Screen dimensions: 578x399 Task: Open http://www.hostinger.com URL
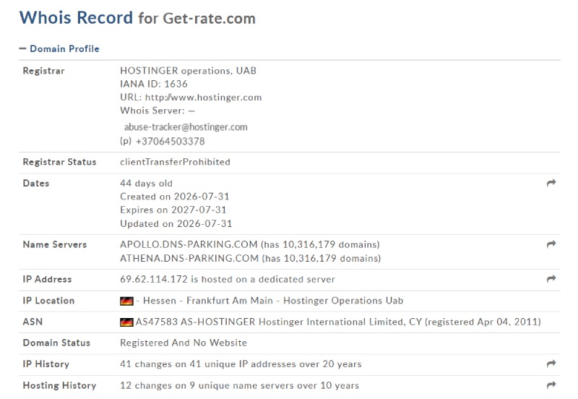coord(204,98)
